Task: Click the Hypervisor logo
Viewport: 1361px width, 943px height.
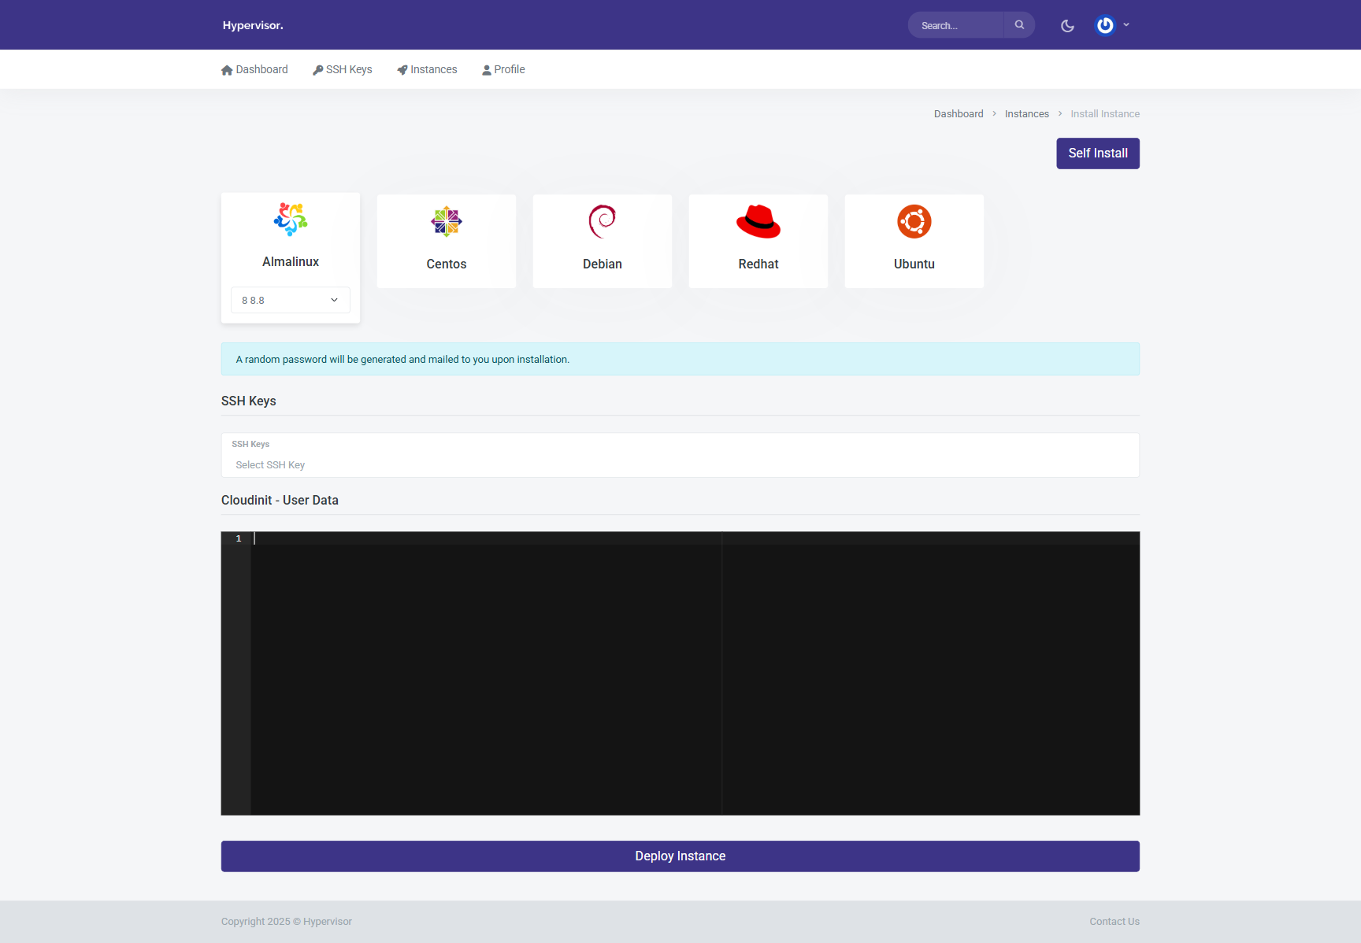Action: pyautogui.click(x=253, y=25)
